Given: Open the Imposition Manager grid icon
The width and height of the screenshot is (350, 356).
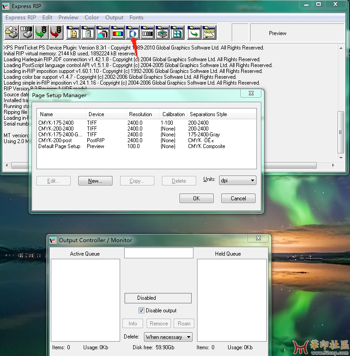Looking at the screenshot, I should (x=177, y=32).
